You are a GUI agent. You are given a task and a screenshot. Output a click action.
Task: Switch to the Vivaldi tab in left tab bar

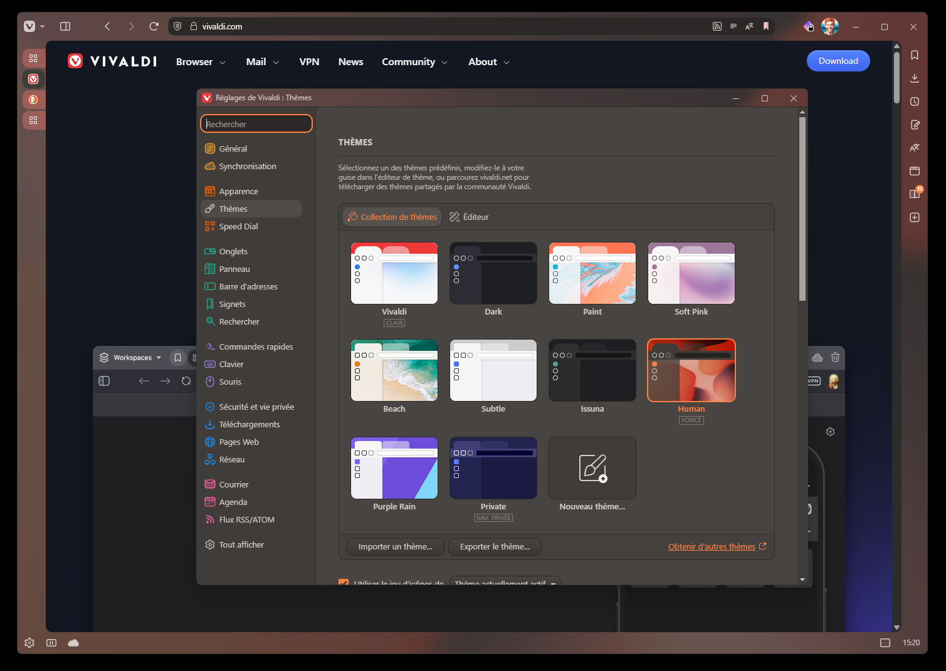(x=34, y=79)
